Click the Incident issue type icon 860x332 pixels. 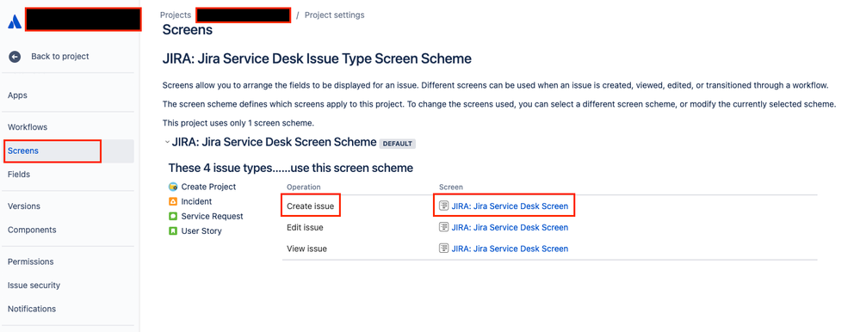point(173,201)
